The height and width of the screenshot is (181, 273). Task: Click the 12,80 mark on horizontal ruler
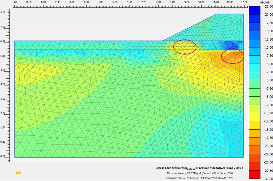point(244,2)
